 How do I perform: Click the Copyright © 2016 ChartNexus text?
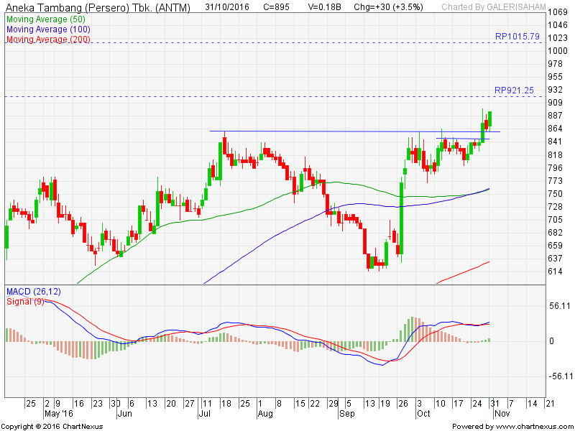52,427
